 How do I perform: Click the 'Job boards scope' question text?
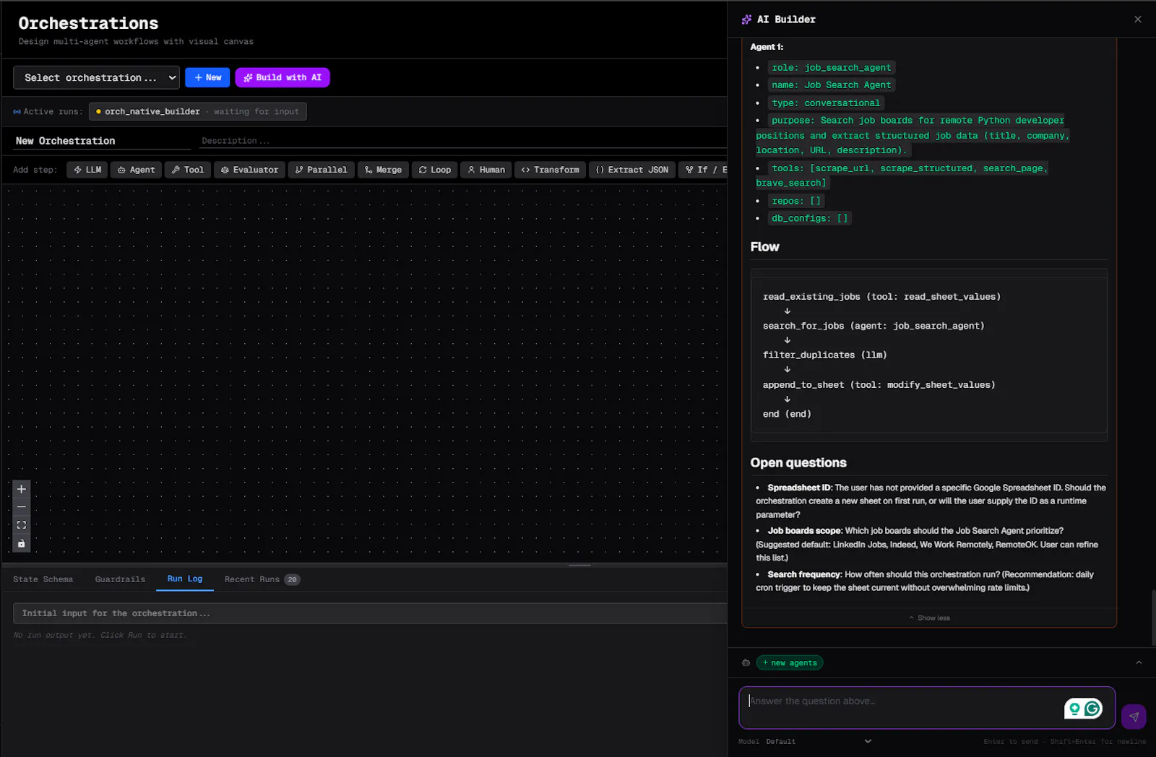coord(927,544)
